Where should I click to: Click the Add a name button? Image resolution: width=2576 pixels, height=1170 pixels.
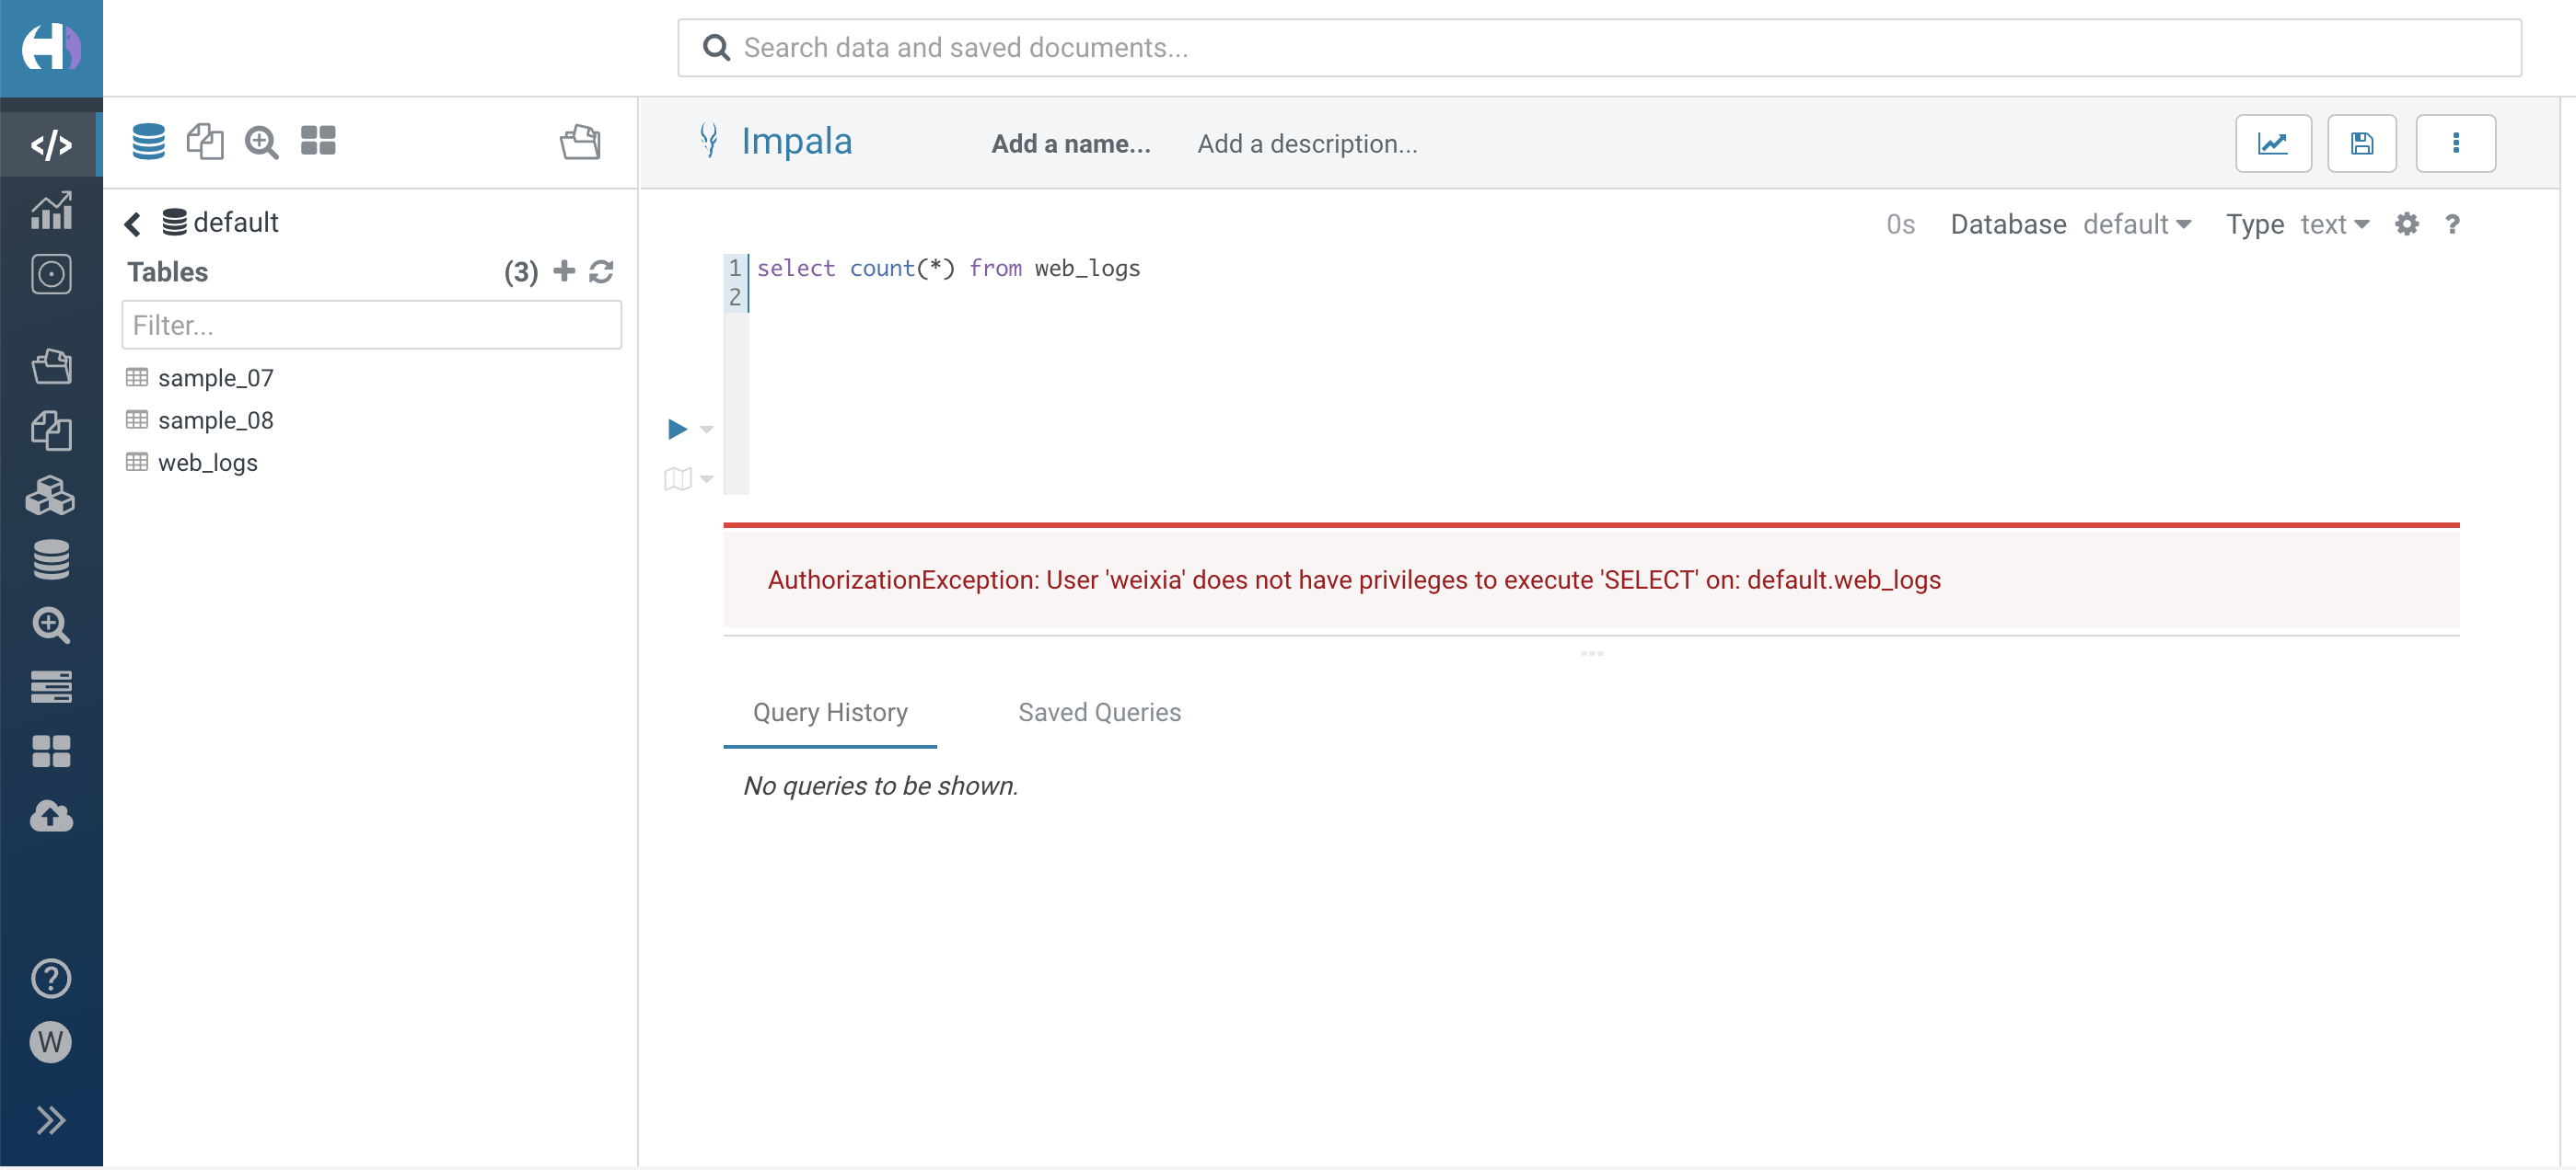(1070, 144)
